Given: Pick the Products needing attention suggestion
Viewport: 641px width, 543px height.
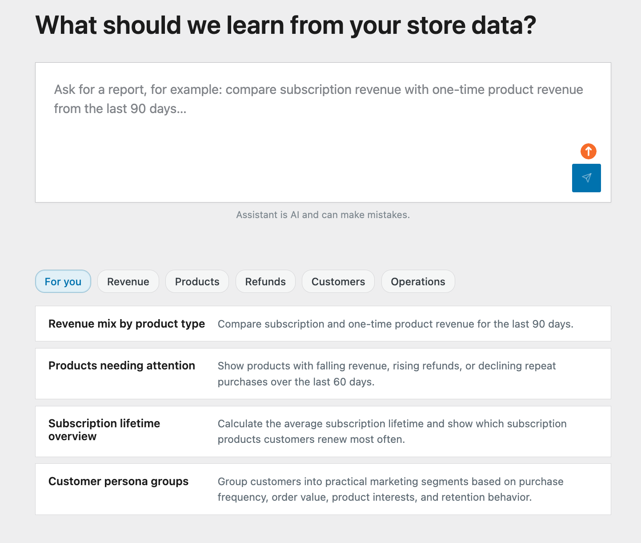Looking at the screenshot, I should 323,374.
